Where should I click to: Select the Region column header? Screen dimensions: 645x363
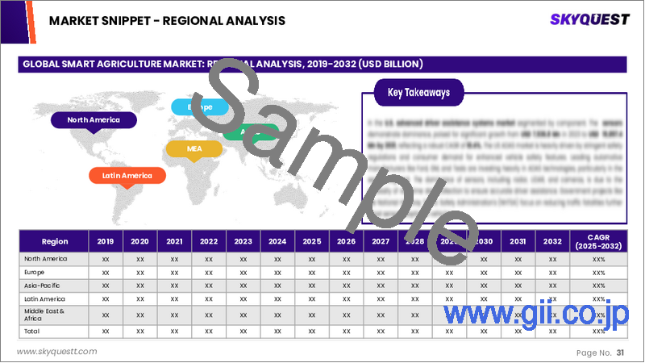(54, 241)
